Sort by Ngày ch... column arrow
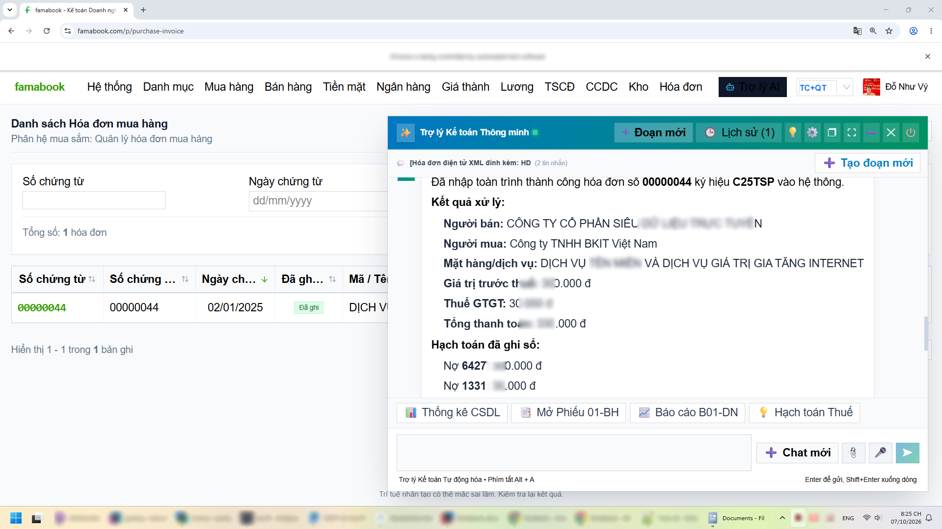Image resolution: width=942 pixels, height=529 pixels. point(265,279)
